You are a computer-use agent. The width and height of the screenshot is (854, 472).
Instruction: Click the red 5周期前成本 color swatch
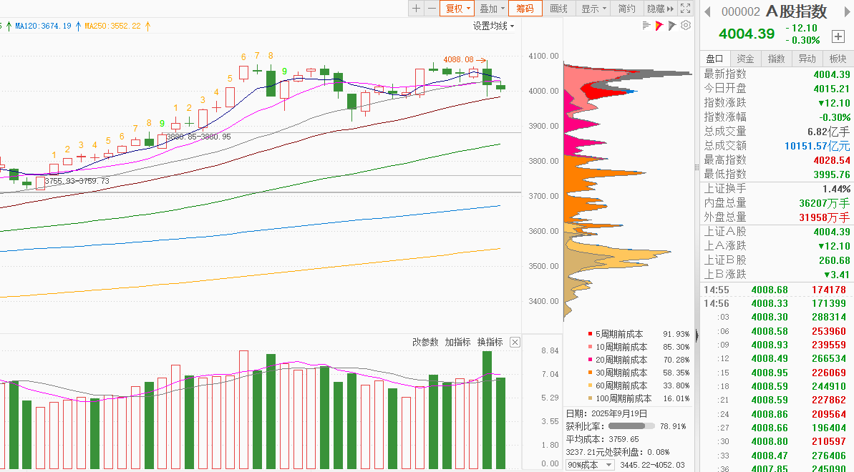[590, 334]
